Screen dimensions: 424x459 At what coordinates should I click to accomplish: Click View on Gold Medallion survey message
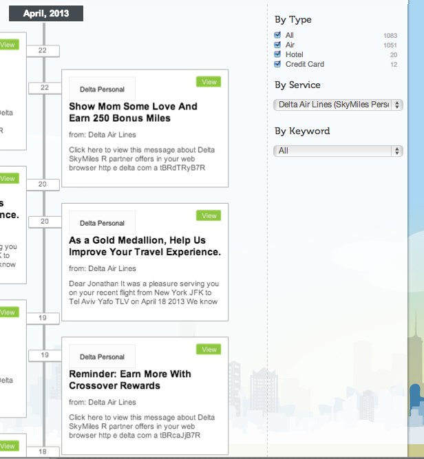(x=209, y=216)
